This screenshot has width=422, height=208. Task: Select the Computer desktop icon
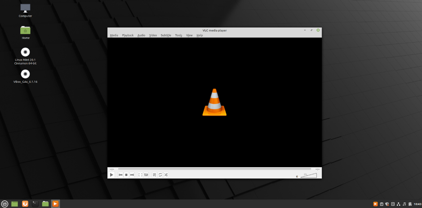[25, 10]
